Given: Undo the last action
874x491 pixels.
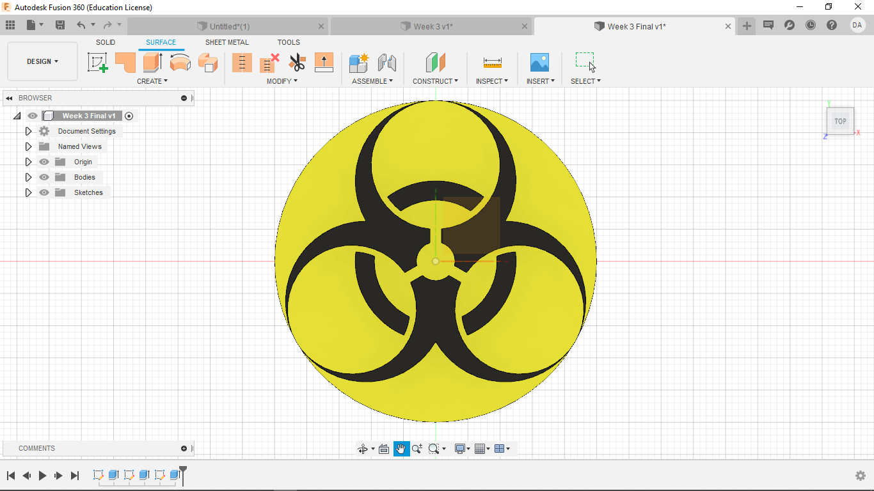Looking at the screenshot, I should (x=81, y=25).
